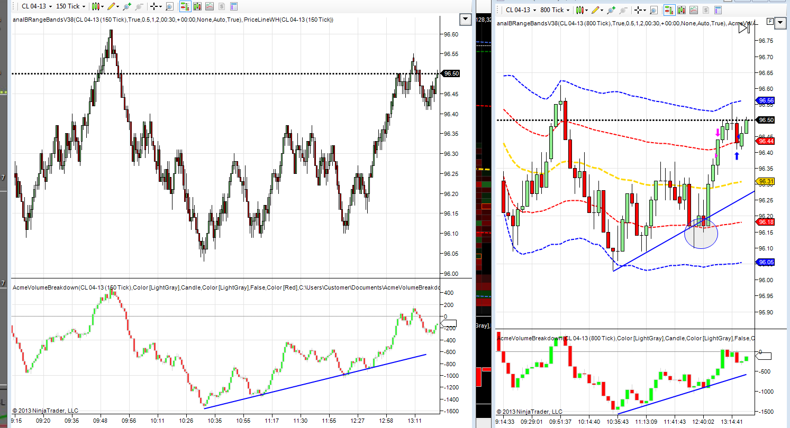This screenshot has width=790, height=428.
Task: Click the 96.60 price label in 150 Tick chart
Action: pyautogui.click(x=451, y=34)
